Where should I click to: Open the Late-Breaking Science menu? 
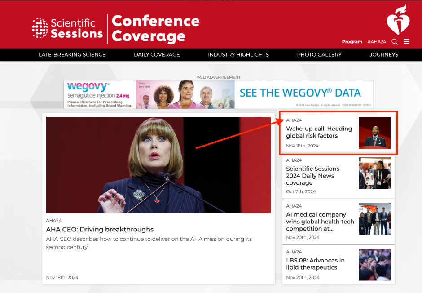[72, 55]
